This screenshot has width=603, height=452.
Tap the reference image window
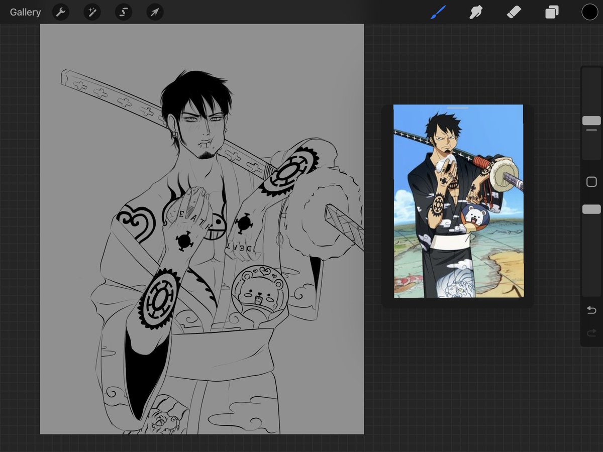pos(458,201)
